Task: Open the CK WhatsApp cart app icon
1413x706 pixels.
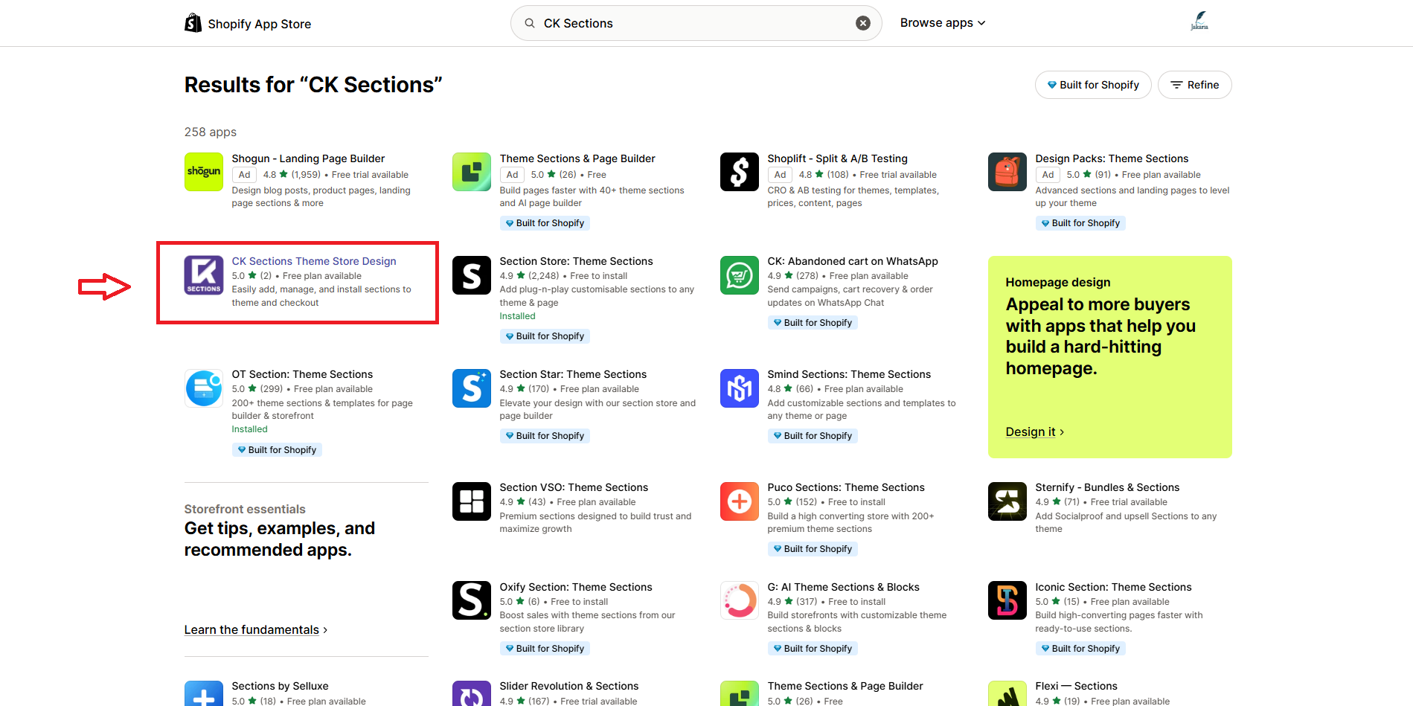Action: pos(739,275)
